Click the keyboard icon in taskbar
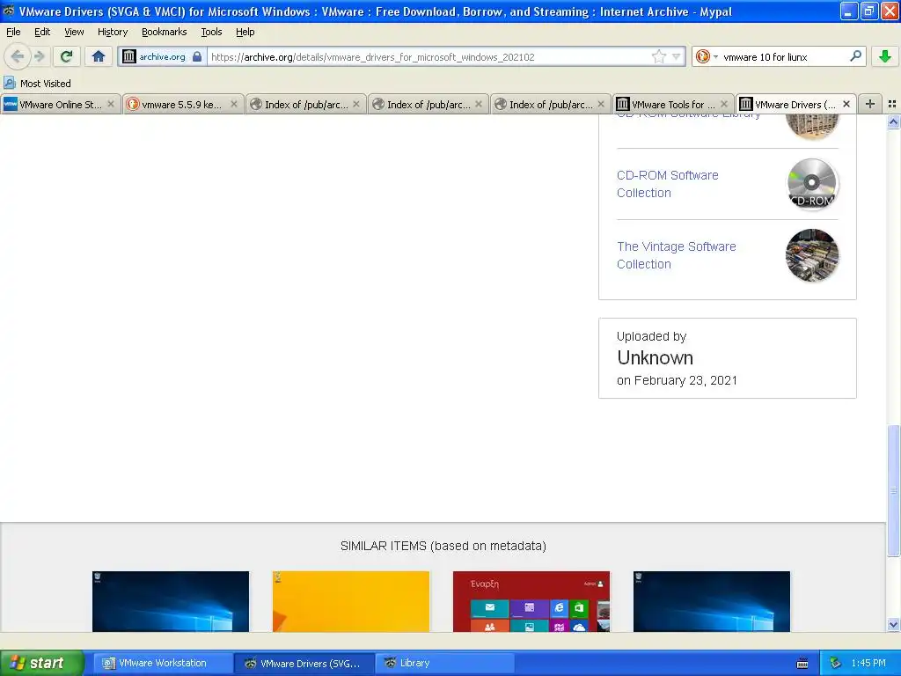The height and width of the screenshot is (676, 901). pos(802,664)
